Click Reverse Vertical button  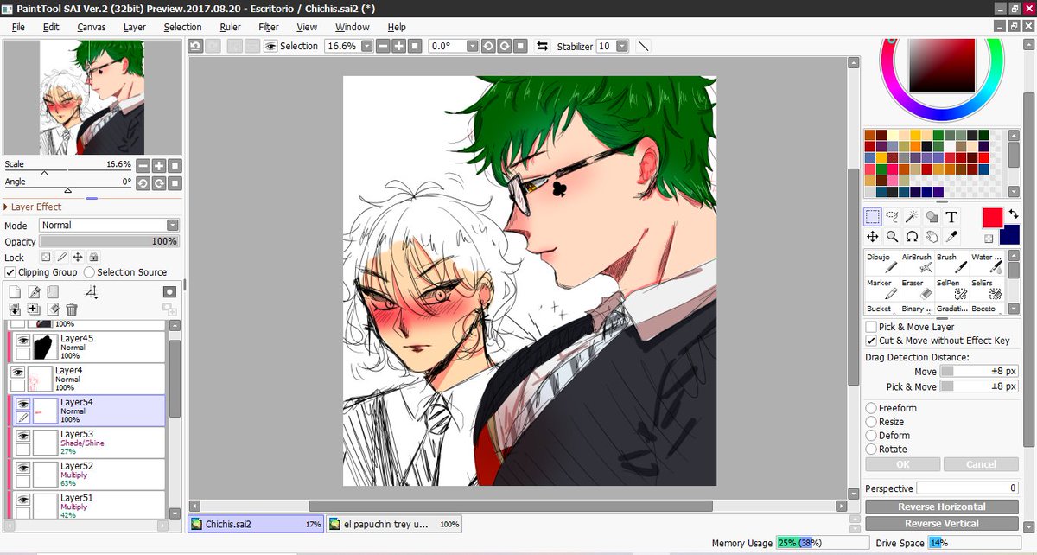click(x=941, y=523)
